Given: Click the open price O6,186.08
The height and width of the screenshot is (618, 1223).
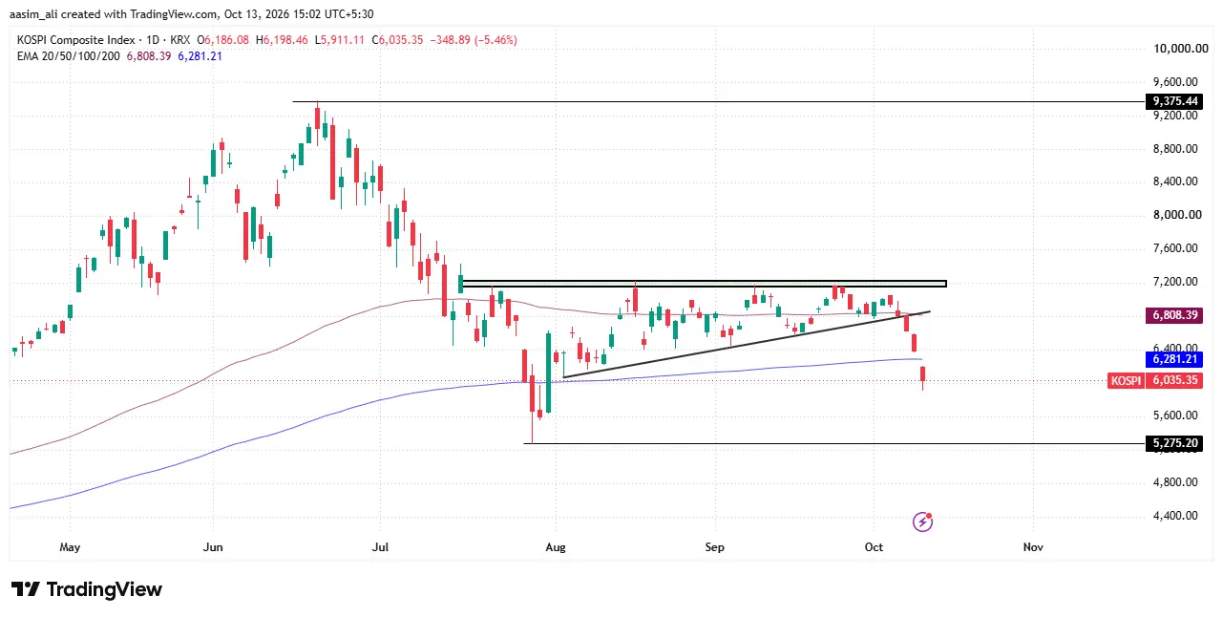Looking at the screenshot, I should (x=222, y=39).
